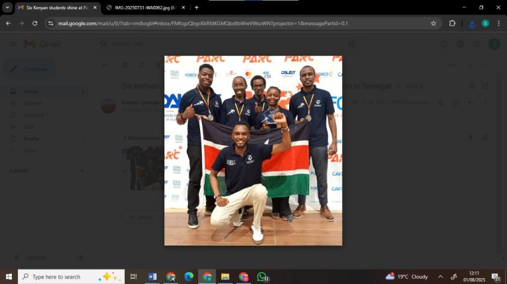Image resolution: width=507 pixels, height=284 pixels.
Task: Open Chrome downloads icon in toolbar
Action: [x=471, y=23]
